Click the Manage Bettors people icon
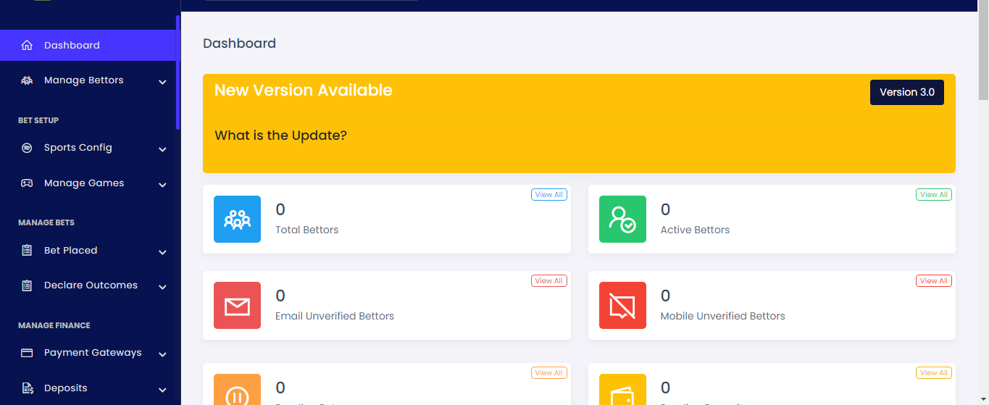Image resolution: width=989 pixels, height=405 pixels. point(27,80)
